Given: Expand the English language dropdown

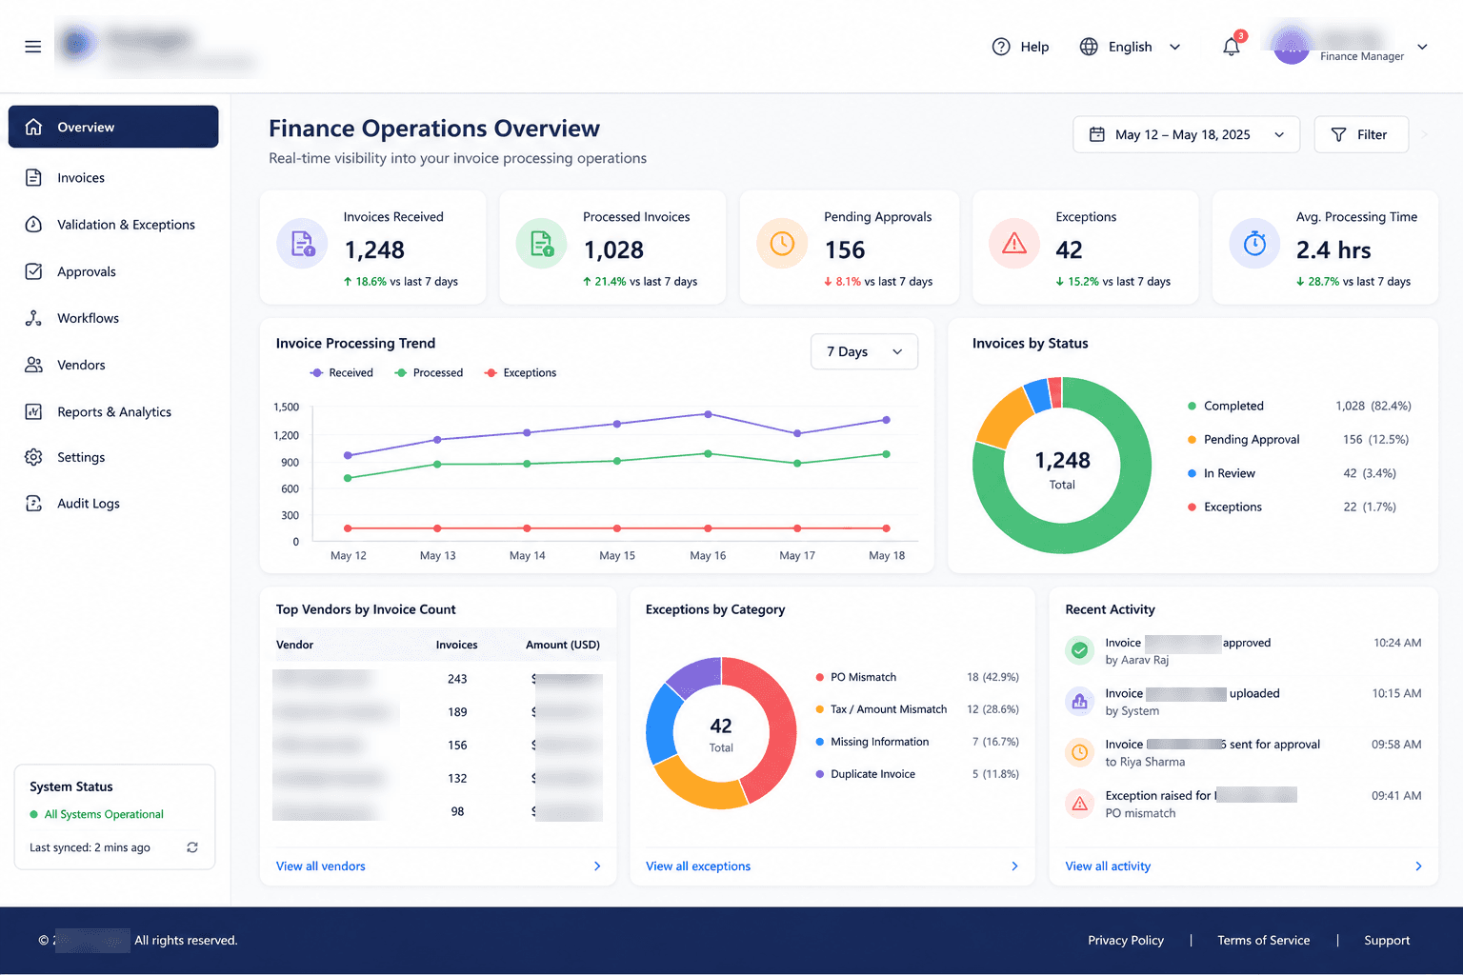Looking at the screenshot, I should [x=1175, y=47].
